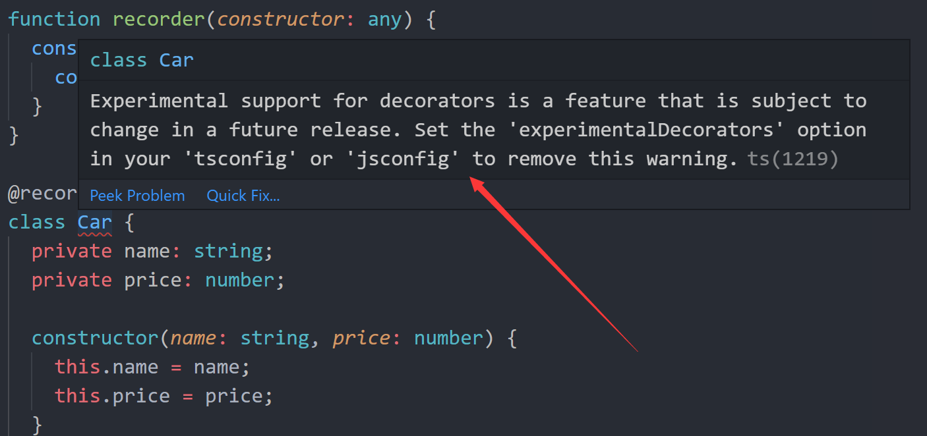
Task: Click the 'any' type annotation
Action: click(384, 20)
